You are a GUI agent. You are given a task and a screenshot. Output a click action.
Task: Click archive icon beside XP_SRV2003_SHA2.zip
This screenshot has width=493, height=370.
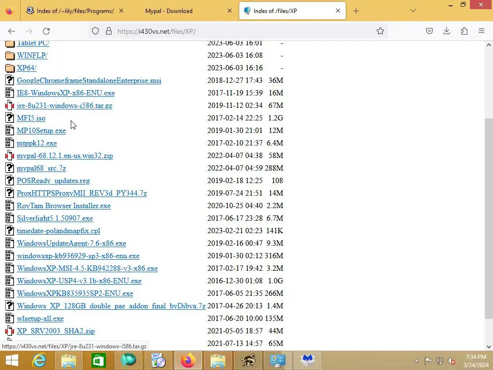[10, 331]
